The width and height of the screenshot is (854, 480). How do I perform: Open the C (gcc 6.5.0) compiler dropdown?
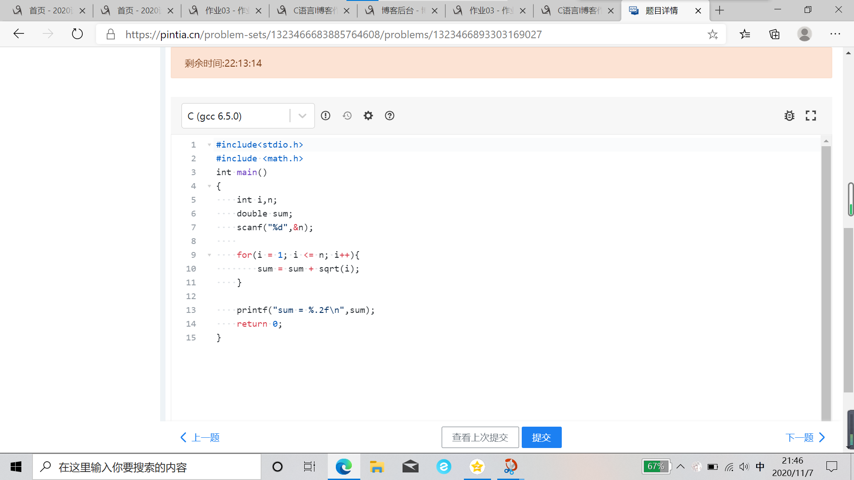tap(302, 116)
